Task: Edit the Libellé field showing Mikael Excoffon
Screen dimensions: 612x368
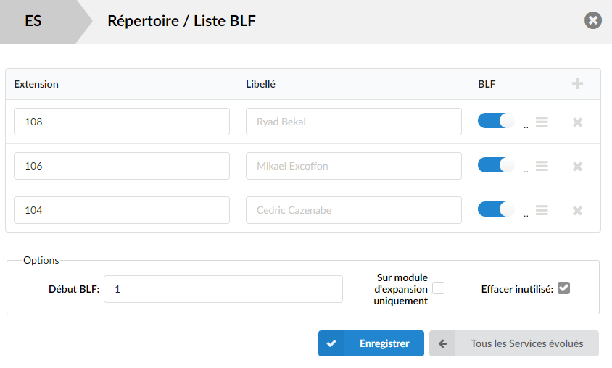Action: (x=354, y=166)
